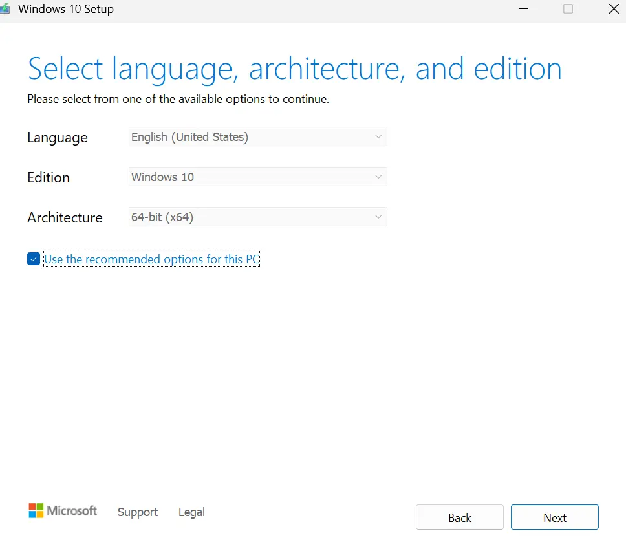
Task: Click the 'Use the recommended options' label text
Action: point(151,259)
